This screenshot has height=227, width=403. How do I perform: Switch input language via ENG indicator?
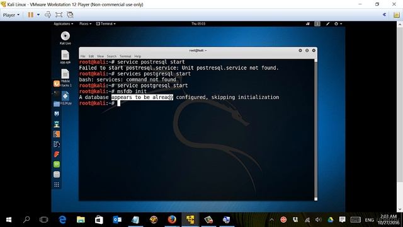pos(370,220)
